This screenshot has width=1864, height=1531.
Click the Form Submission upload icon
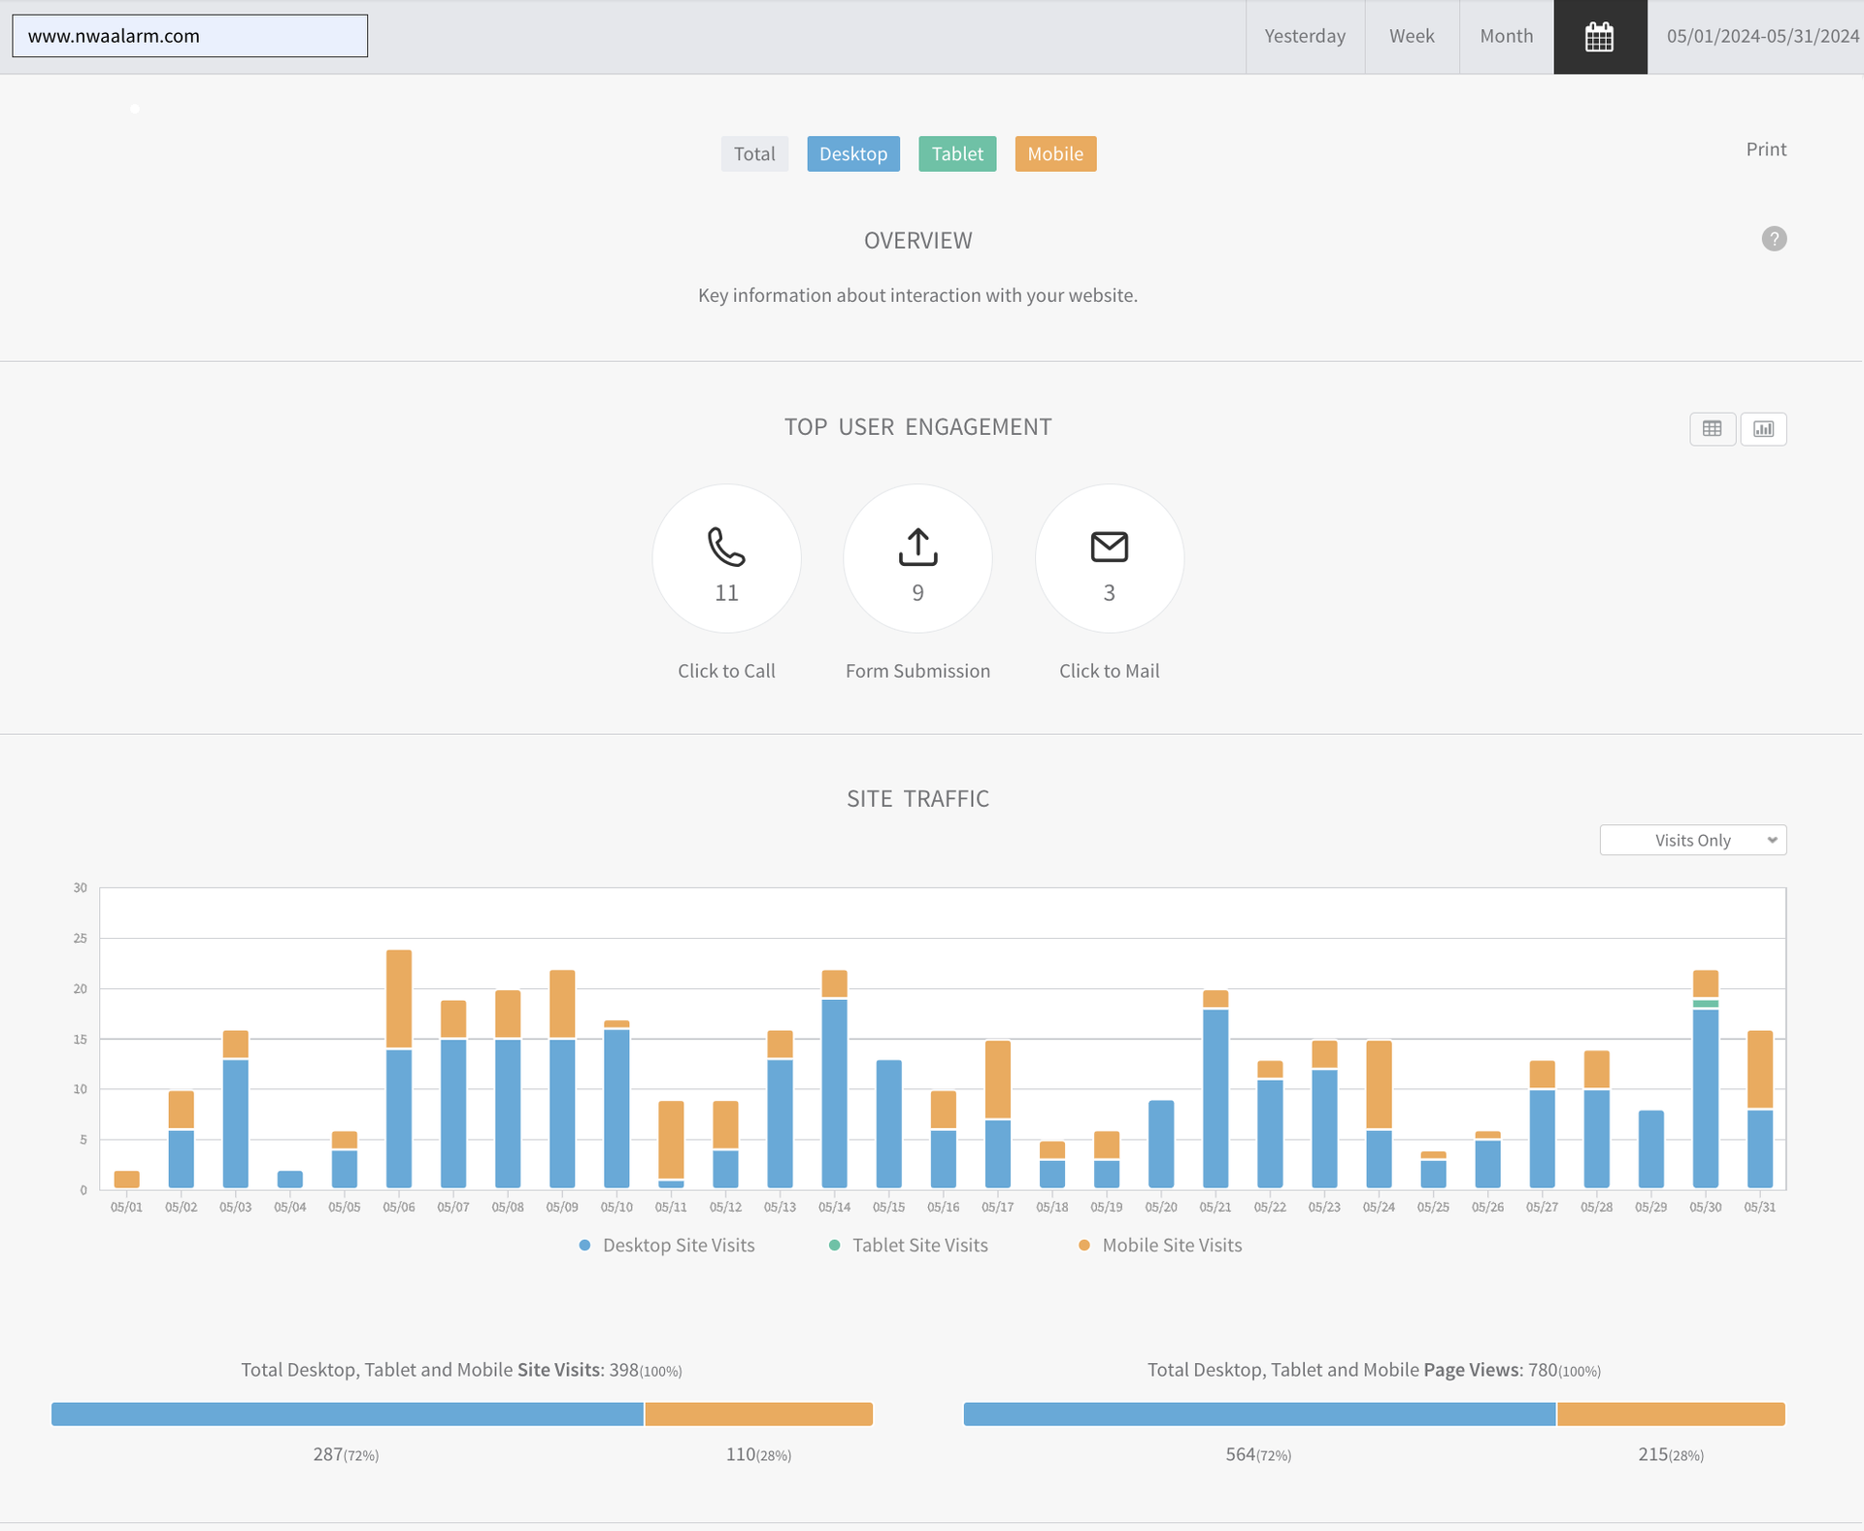(x=917, y=547)
